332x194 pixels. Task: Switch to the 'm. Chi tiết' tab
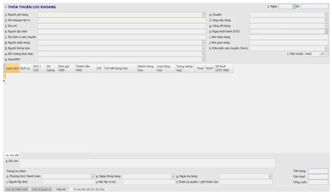(12, 155)
